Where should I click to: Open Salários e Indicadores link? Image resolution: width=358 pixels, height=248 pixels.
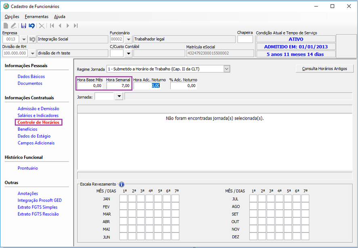[x=38, y=116]
